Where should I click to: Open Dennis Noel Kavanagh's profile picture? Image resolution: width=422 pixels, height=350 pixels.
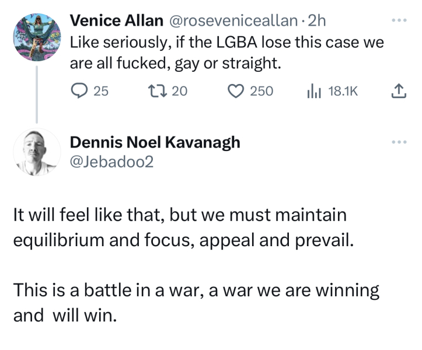(x=37, y=153)
